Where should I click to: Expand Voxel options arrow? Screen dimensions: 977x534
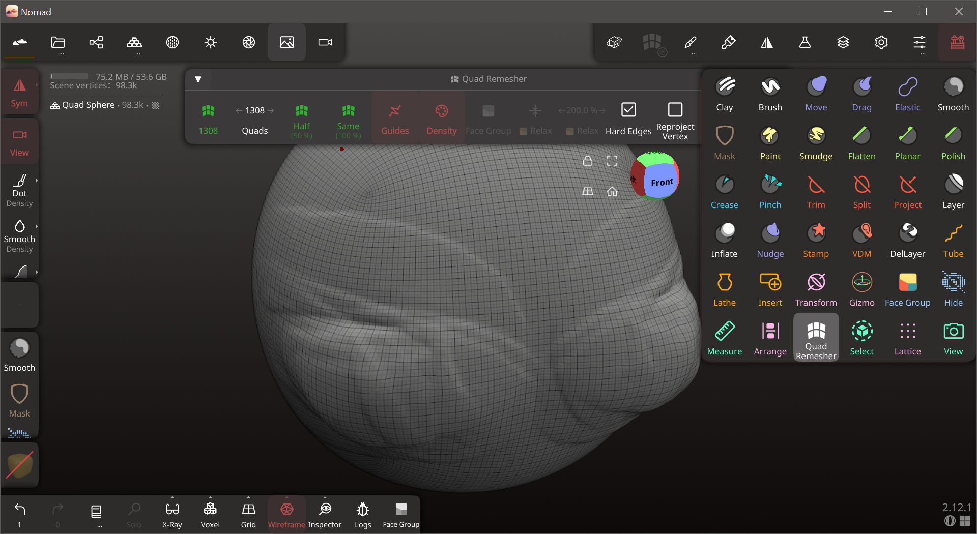coord(210,498)
